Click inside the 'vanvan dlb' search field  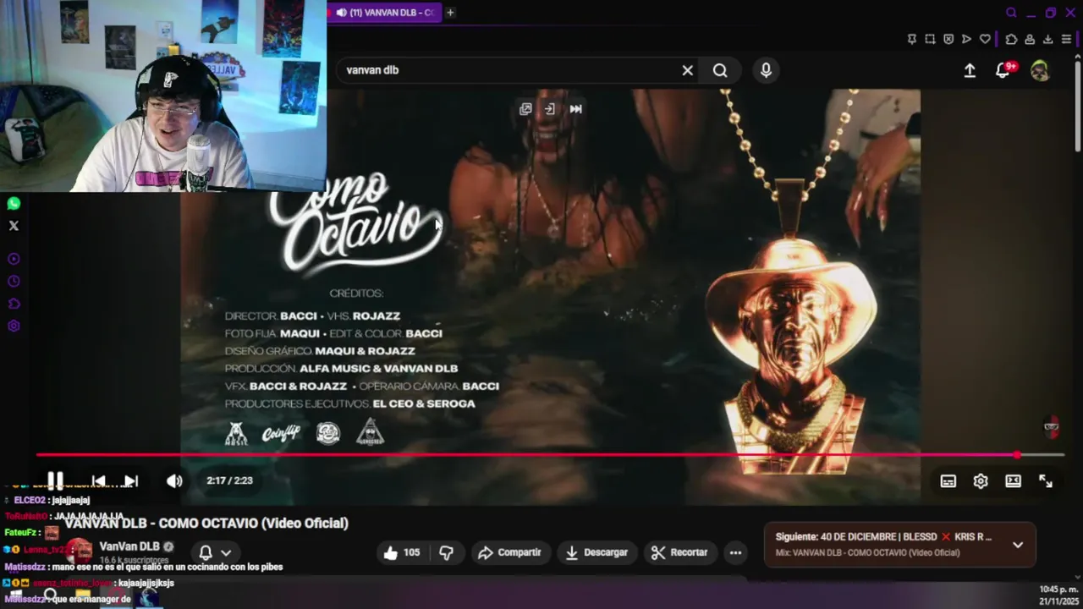pyautogui.click(x=508, y=70)
